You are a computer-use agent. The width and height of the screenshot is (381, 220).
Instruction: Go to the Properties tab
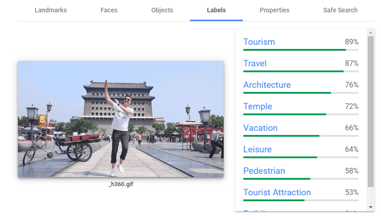(x=274, y=10)
